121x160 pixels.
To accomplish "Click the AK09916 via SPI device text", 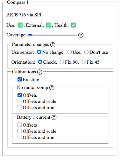I will click(x=24, y=15).
